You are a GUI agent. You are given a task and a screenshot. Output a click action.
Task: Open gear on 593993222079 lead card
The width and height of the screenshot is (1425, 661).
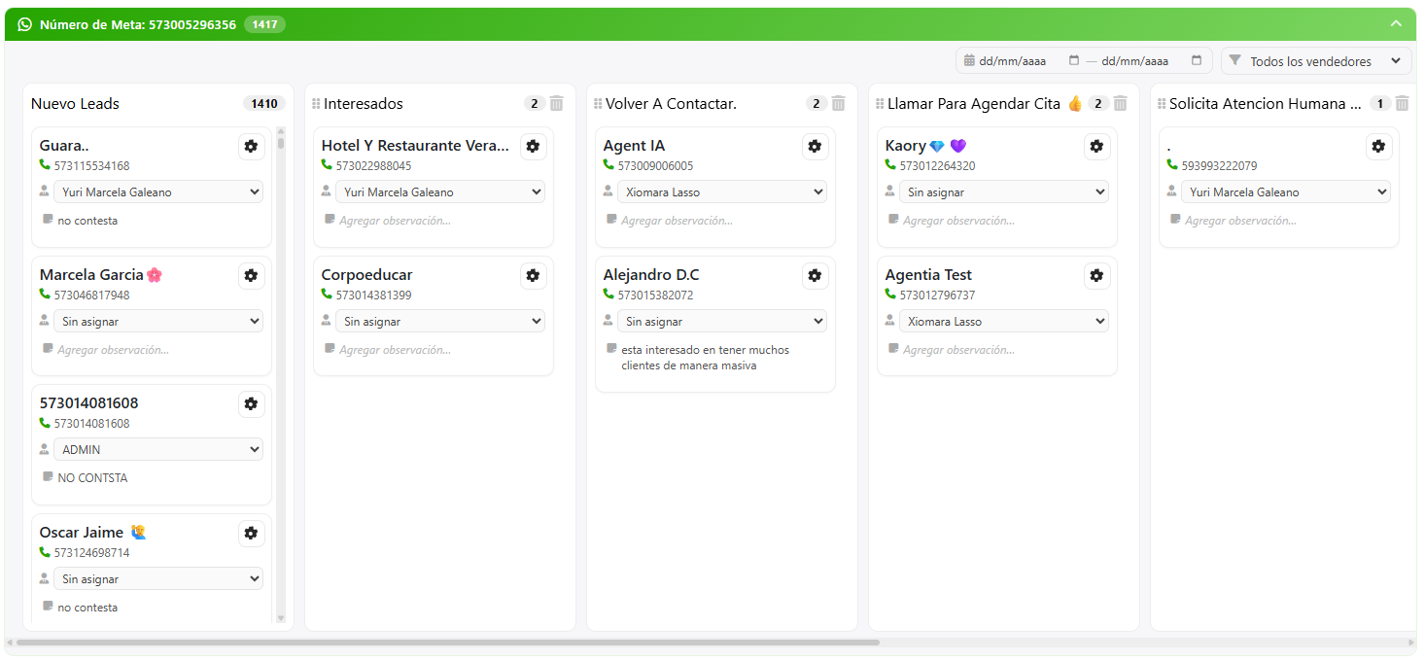tap(1378, 147)
